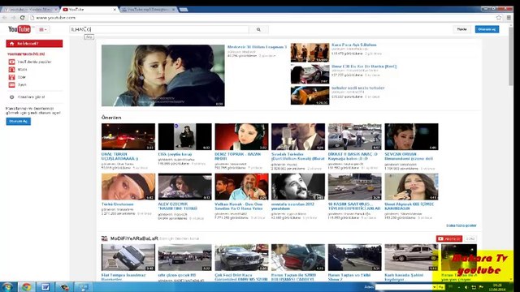Image resolution: width=520 pixels, height=292 pixels.
Task: Click the sidebar 'Oturum Aç' button
Action: 18,121
